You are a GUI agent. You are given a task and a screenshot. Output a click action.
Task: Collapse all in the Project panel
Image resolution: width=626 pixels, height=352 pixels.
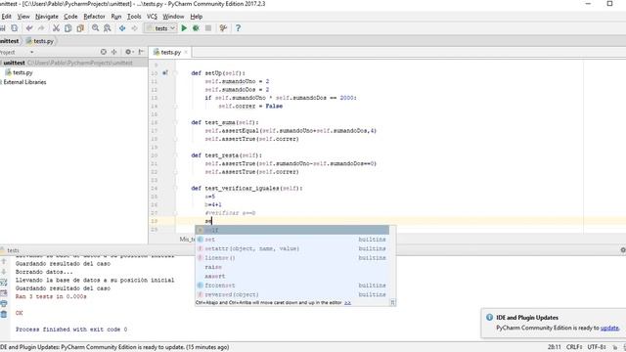click(x=114, y=52)
